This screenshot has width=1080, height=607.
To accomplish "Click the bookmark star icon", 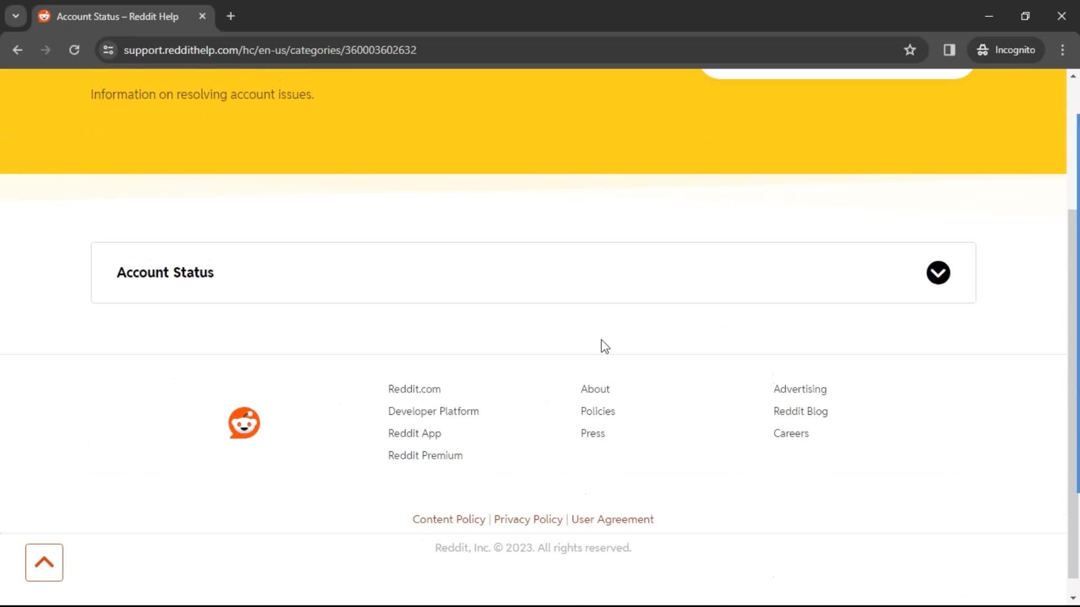I will coord(912,49).
